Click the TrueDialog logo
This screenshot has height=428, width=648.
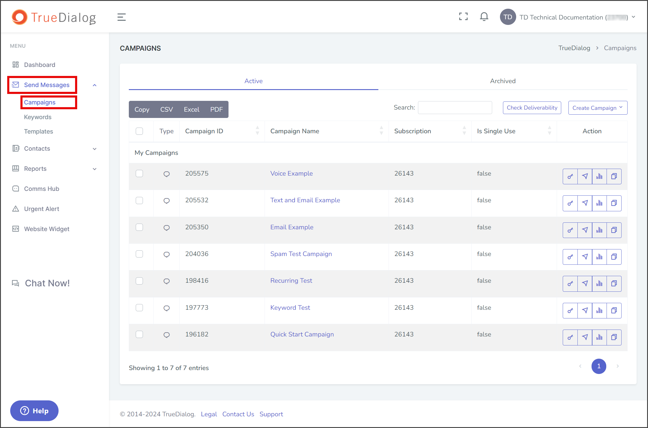pyautogui.click(x=54, y=17)
